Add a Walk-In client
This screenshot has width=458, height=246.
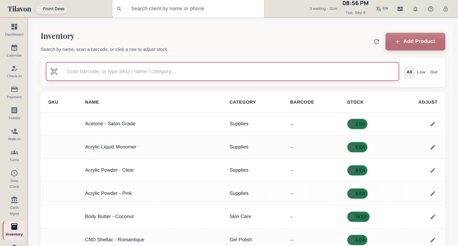14,135
